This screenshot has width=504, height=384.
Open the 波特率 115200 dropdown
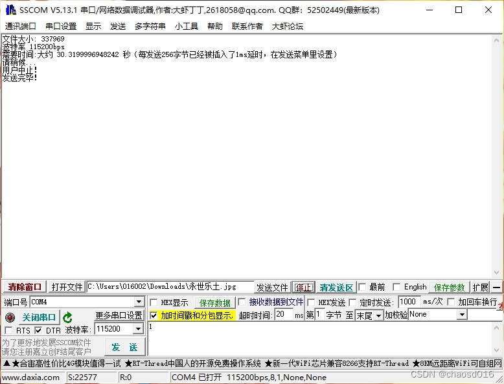[x=138, y=329]
